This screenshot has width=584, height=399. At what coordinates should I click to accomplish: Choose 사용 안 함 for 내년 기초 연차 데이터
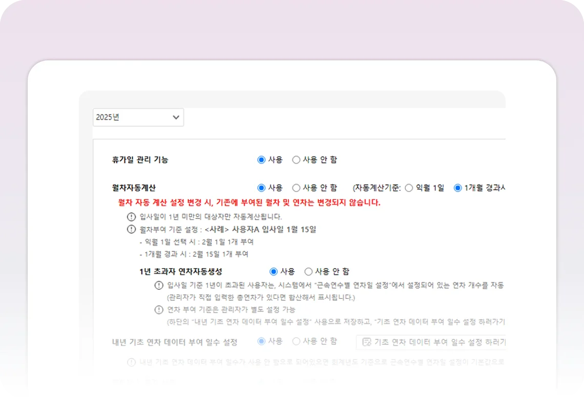[296, 341]
